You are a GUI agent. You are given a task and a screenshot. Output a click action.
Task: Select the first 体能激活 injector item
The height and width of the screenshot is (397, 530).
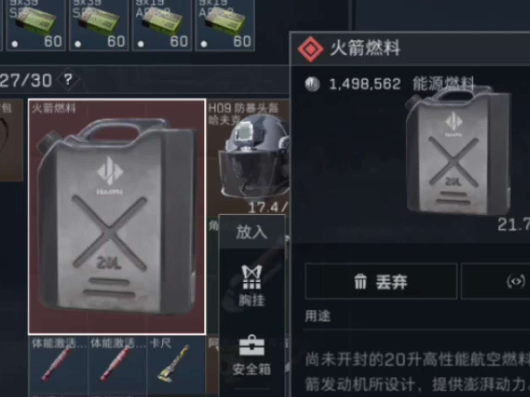(x=58, y=365)
